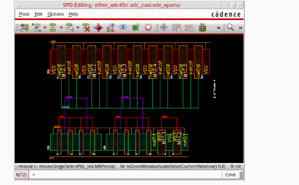Click the device with red X delete icon

[x=86, y=28]
